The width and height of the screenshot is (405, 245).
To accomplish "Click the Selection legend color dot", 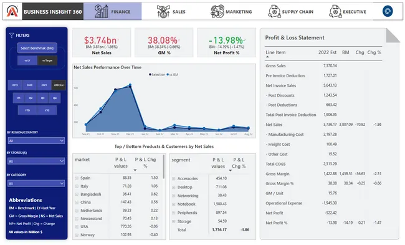I will click(x=150, y=75).
